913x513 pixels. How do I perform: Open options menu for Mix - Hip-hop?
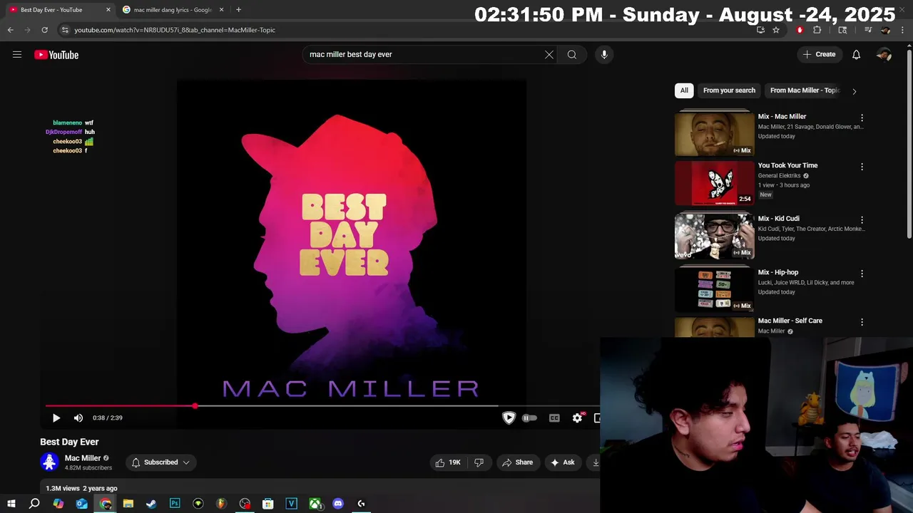[x=862, y=274]
